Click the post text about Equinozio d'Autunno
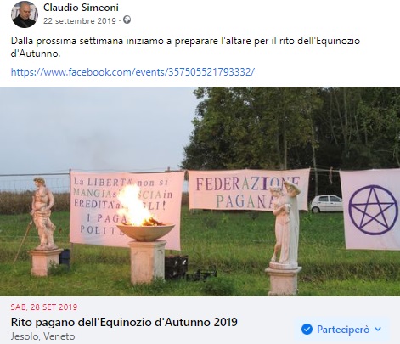This screenshot has height=344, width=400. coord(185,47)
